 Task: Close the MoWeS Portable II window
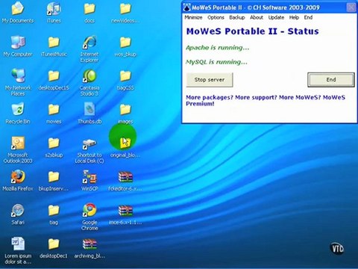point(351,7)
